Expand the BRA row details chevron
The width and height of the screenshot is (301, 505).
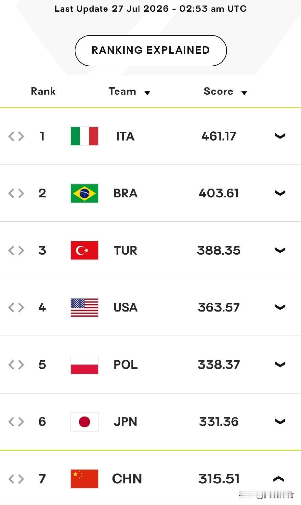click(x=280, y=193)
